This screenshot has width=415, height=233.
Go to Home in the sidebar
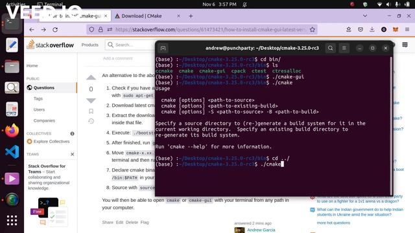32,65
